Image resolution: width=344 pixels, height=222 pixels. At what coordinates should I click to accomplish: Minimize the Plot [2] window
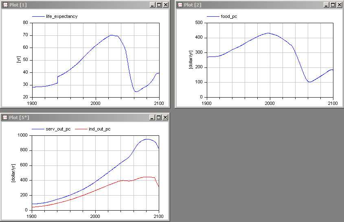pos(326,5)
